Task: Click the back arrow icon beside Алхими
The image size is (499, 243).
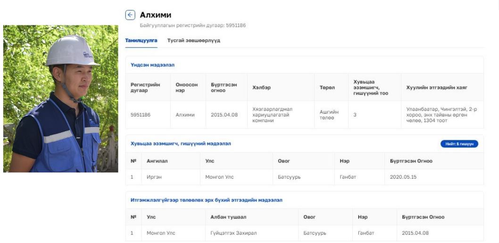Action: [x=130, y=15]
